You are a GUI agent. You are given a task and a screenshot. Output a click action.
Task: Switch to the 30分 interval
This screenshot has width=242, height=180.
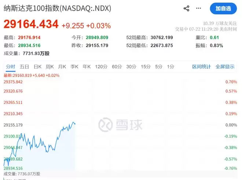click(x=131, y=67)
